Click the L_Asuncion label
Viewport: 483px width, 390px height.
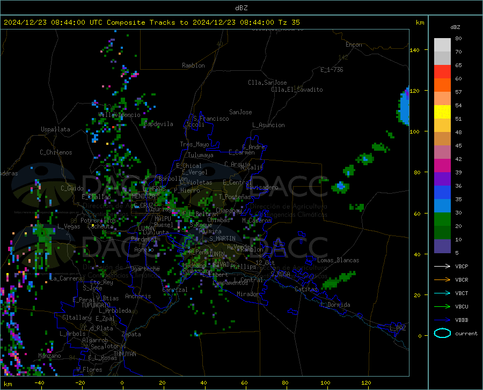point(268,125)
